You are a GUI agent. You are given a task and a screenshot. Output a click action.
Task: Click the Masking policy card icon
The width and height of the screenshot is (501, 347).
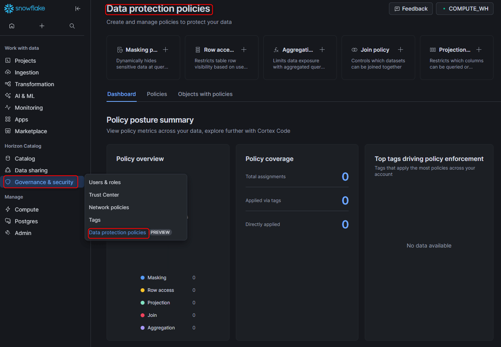120,50
